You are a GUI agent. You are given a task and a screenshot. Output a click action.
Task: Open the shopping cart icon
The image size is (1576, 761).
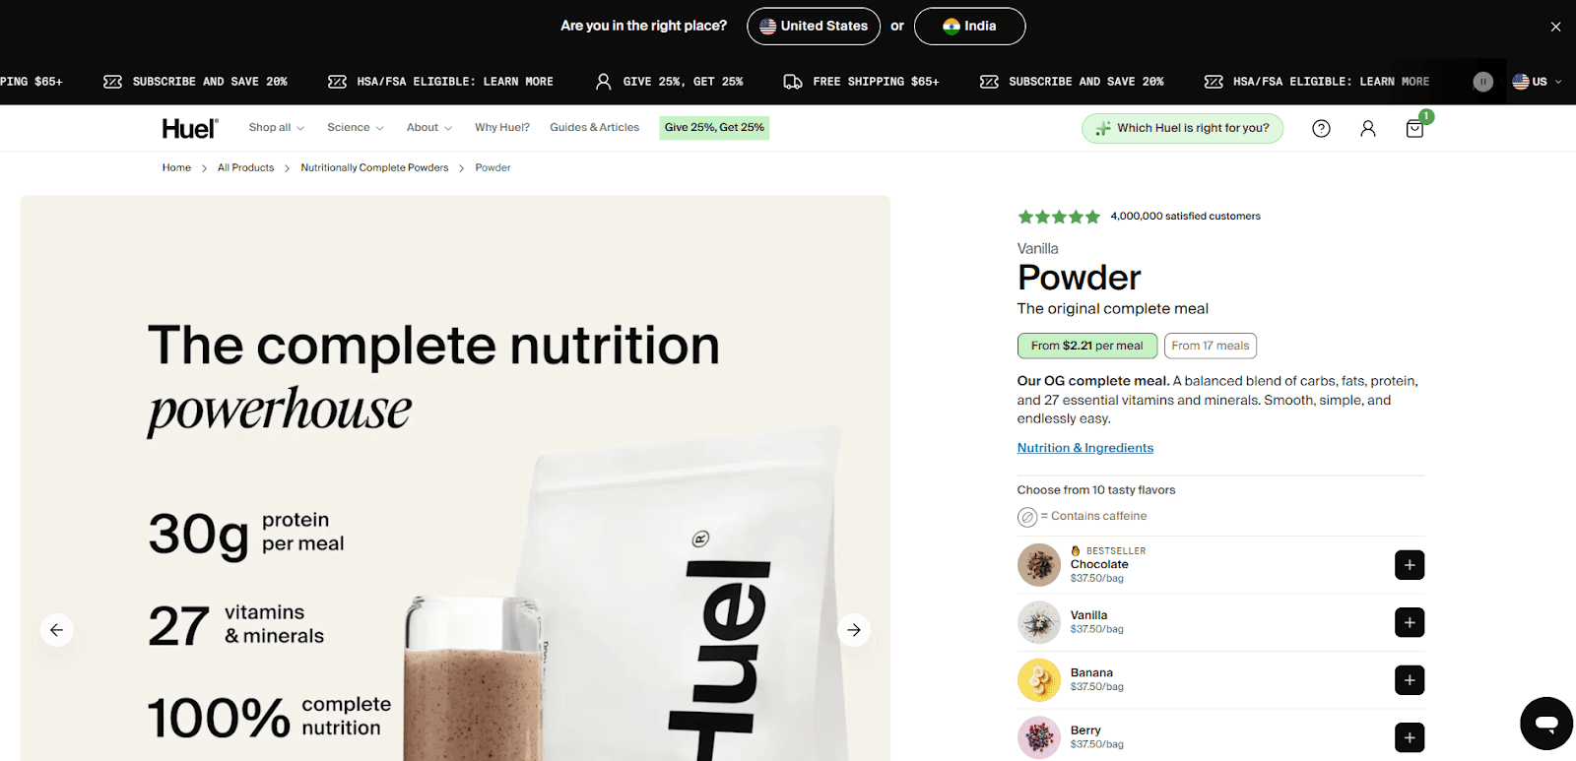[x=1415, y=128]
